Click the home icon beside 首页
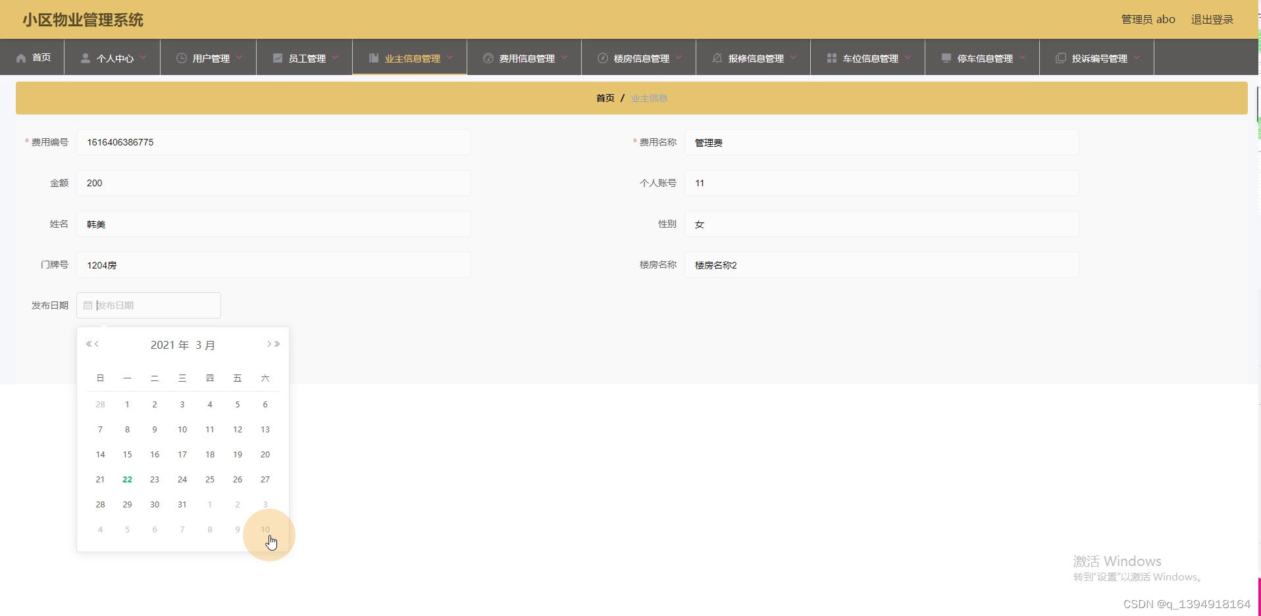This screenshot has height=616, width=1261. (21, 58)
